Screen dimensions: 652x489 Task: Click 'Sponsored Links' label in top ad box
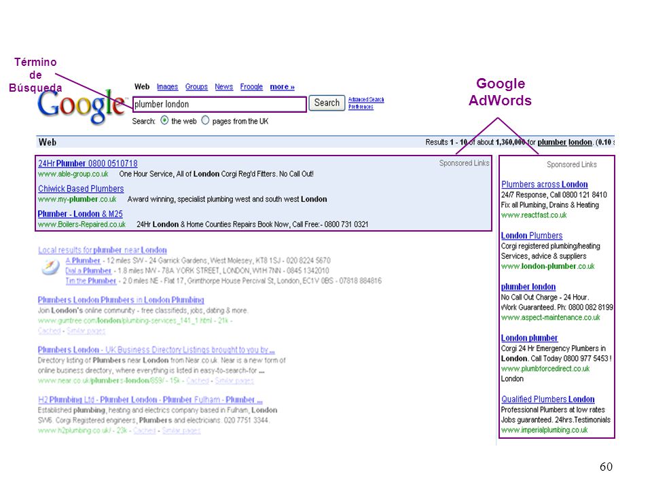coord(464,163)
